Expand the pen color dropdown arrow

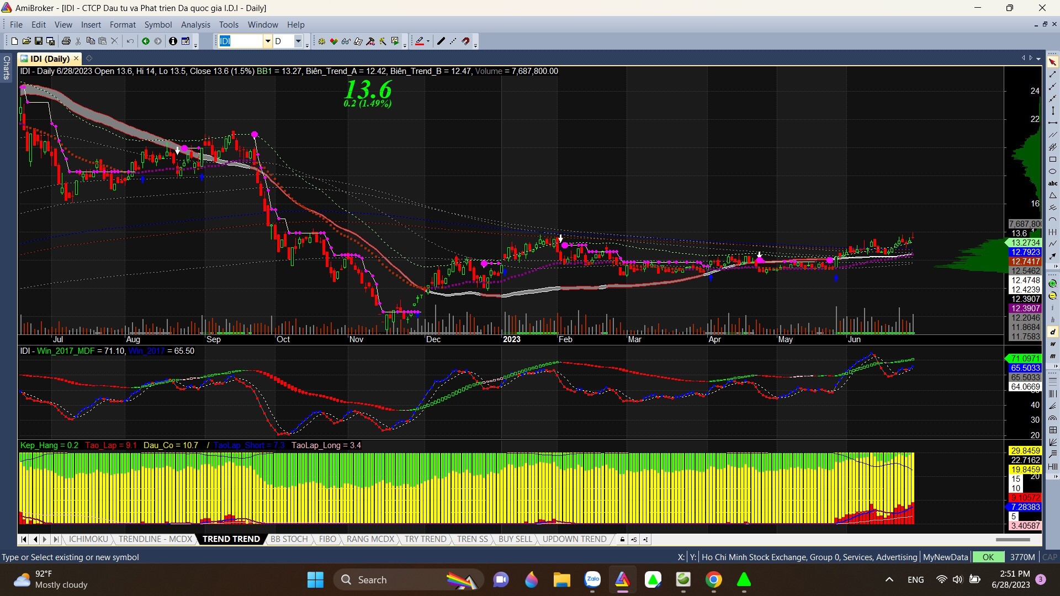tap(428, 41)
